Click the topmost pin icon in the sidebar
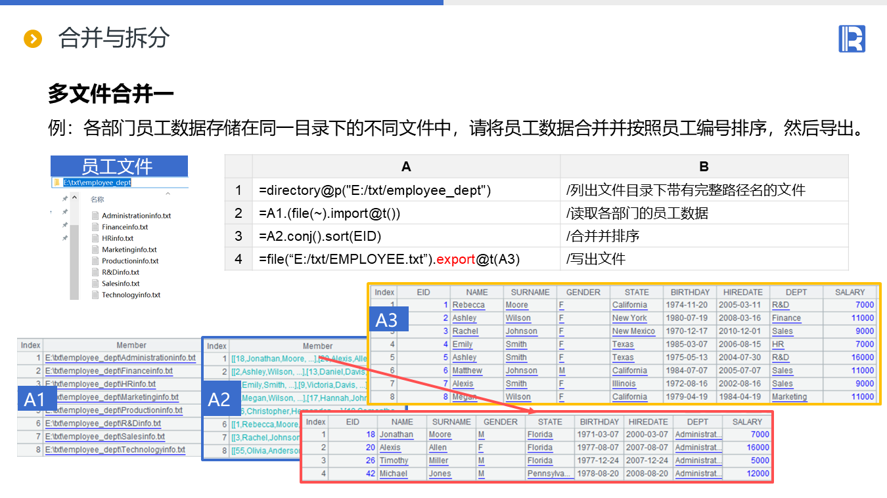Image resolution: width=887 pixels, height=498 pixels. pyautogui.click(x=64, y=199)
